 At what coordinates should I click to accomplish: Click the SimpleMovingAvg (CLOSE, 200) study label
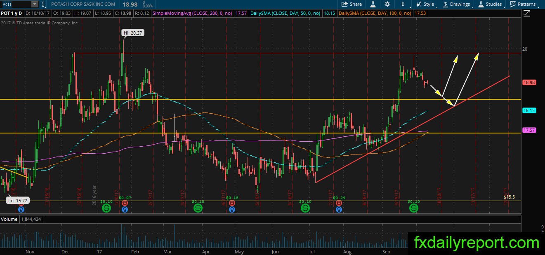(193, 13)
